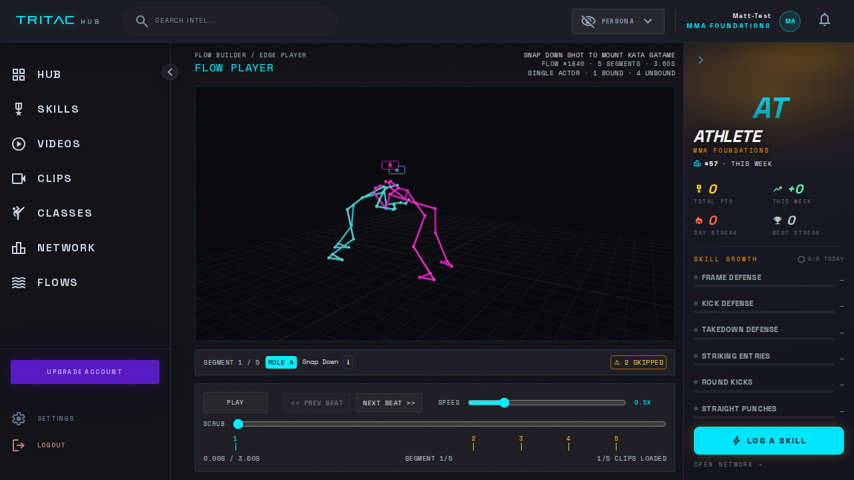Click the Flow Builder breadcrumb

pyautogui.click(x=220, y=55)
